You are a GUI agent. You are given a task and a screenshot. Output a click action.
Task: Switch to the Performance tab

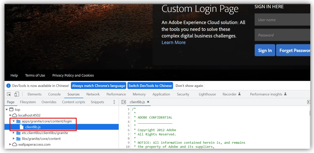[116, 94]
